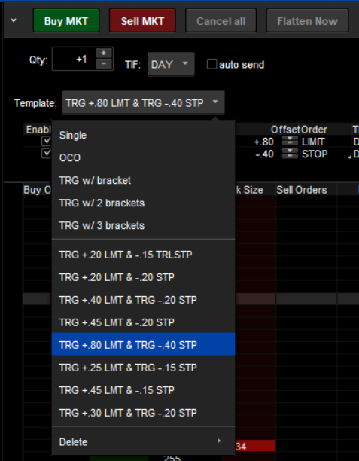Uncheck second order row Enable checkbox

point(47,153)
